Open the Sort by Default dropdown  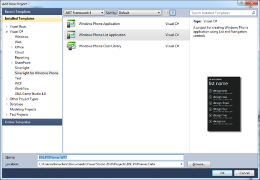click(x=139, y=13)
